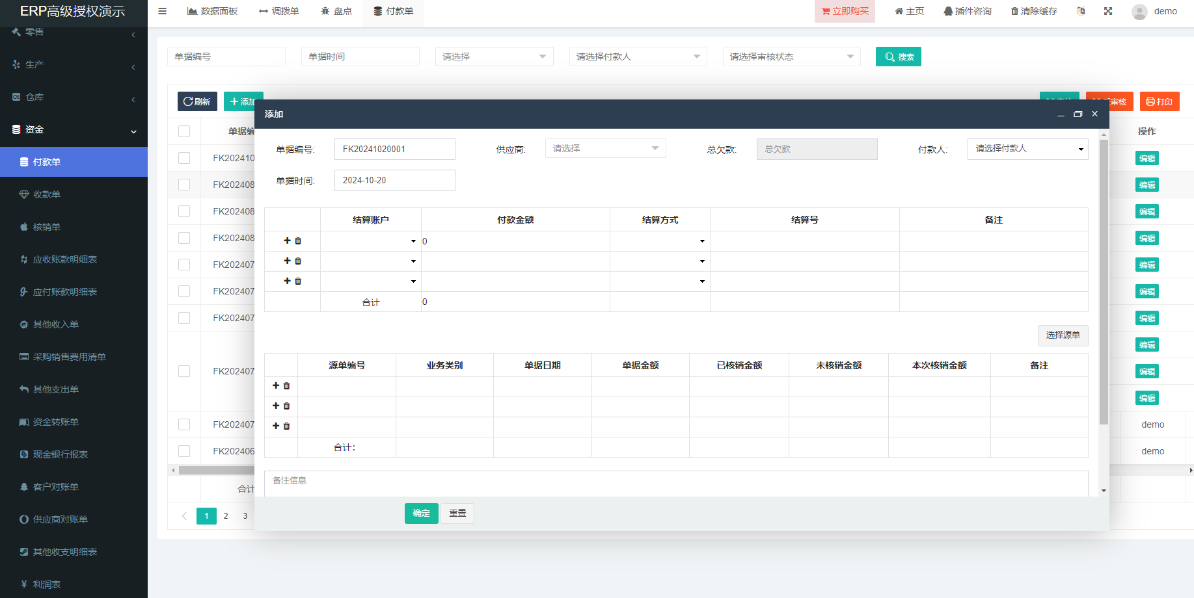
Task: Add a row after first settlement account row
Action: click(287, 240)
